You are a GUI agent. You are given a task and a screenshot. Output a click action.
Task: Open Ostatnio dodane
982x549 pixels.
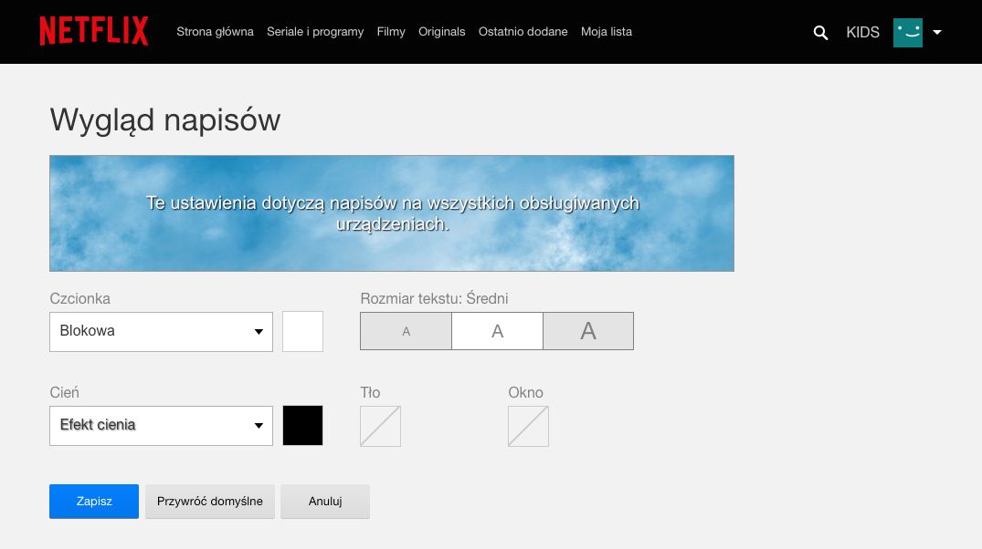pos(523,32)
